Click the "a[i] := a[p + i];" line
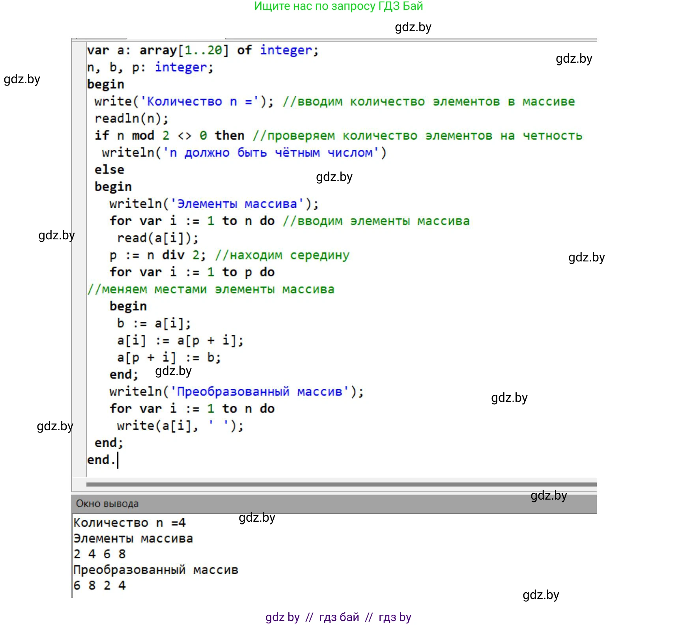This screenshot has width=678, height=625. pos(180,340)
